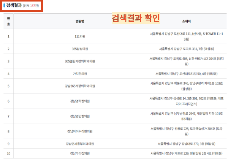Click the 번호 column header
The width and height of the screenshot is (228, 162).
pyautogui.click(x=8, y=21)
